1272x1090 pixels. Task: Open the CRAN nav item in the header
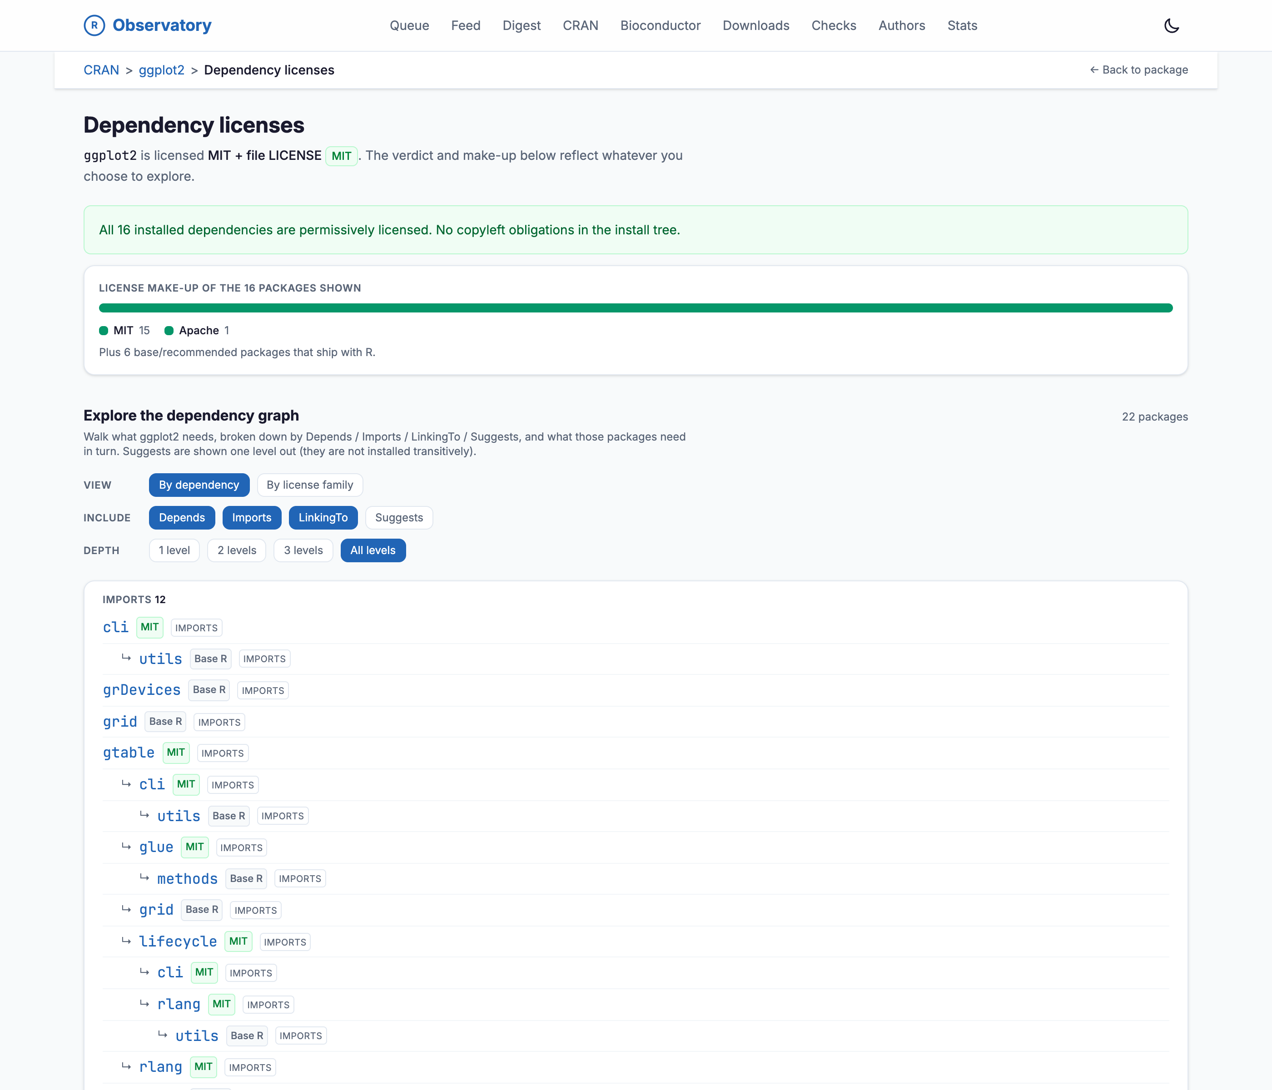[x=580, y=25]
